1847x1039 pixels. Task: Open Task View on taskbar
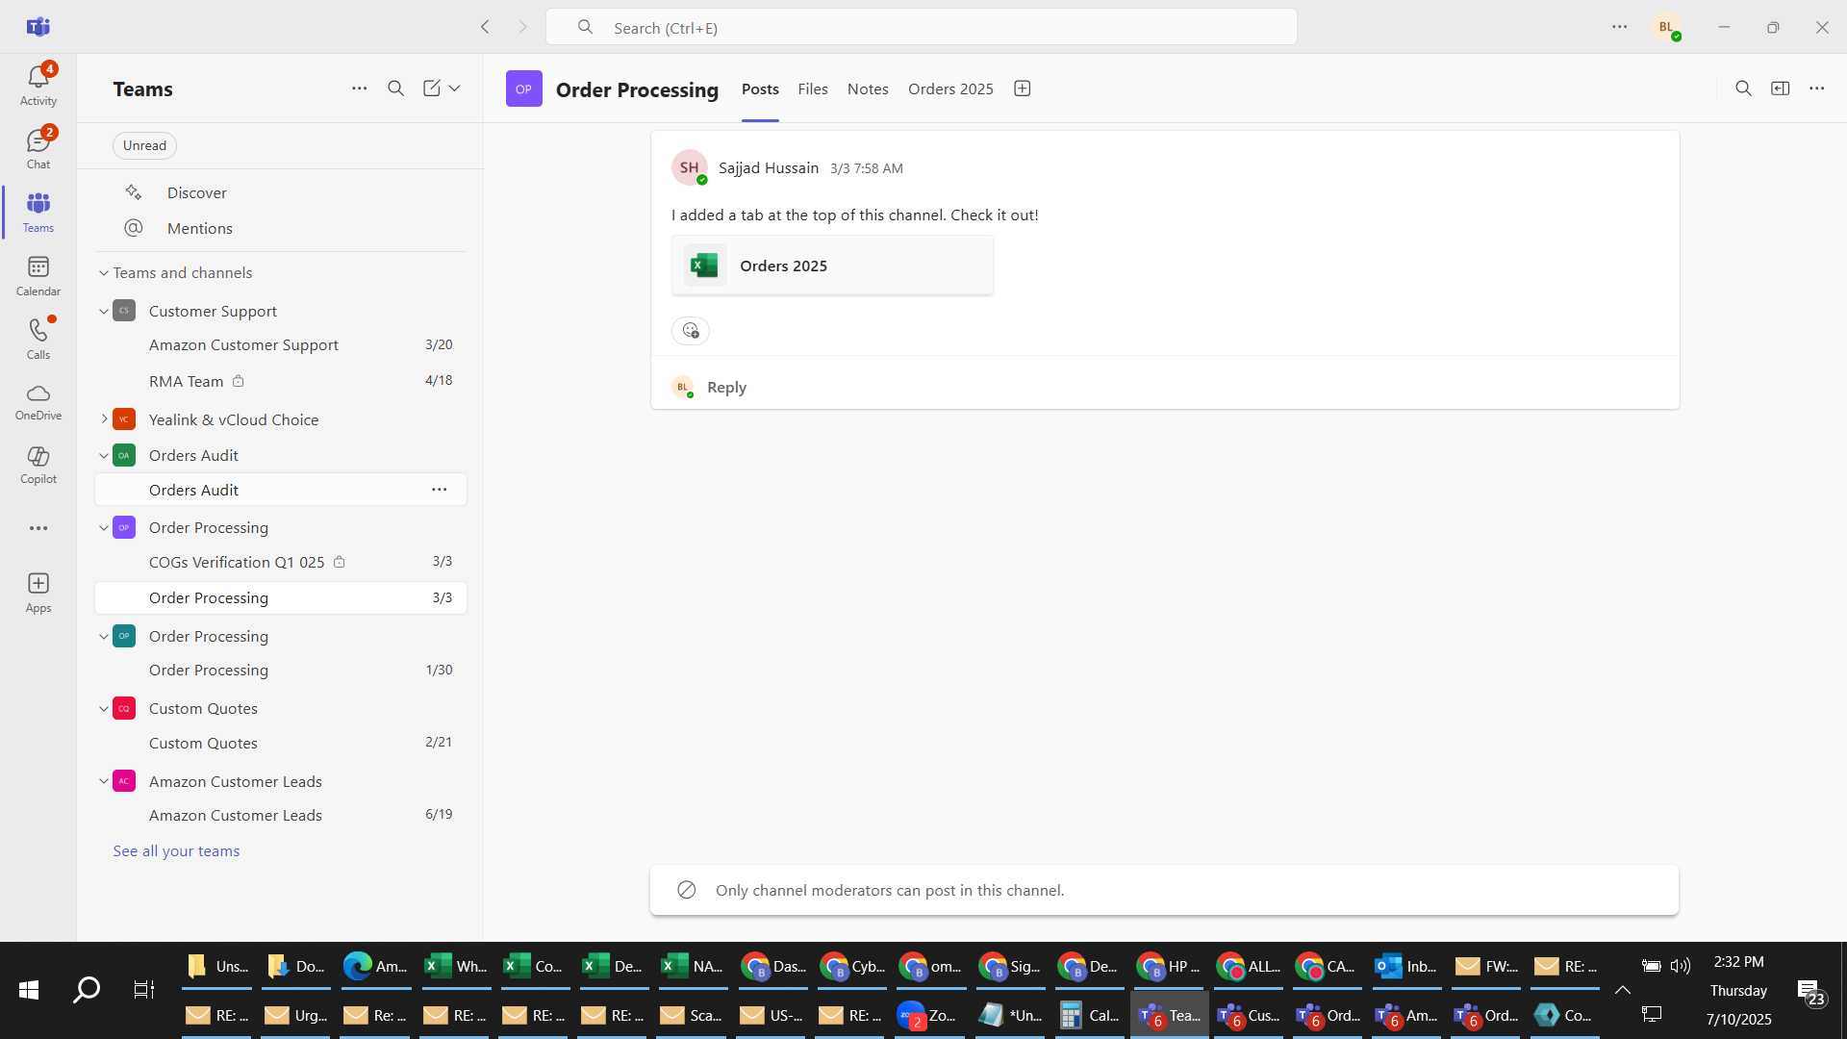144,990
